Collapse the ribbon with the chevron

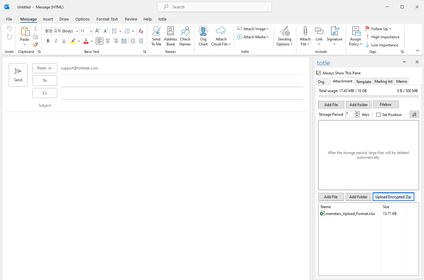tap(417, 50)
